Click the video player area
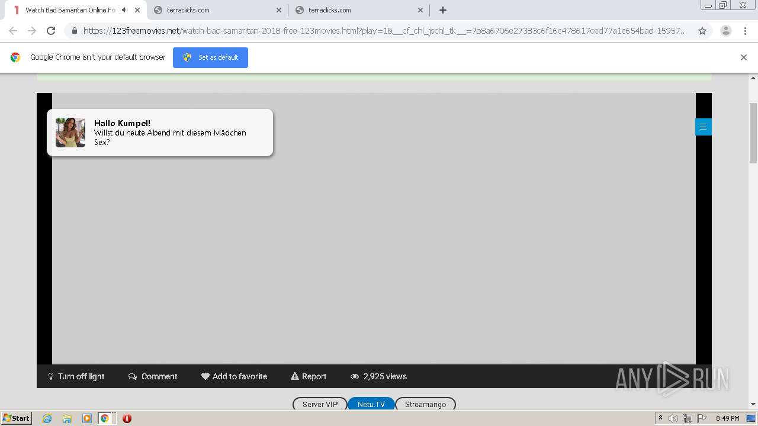The height and width of the screenshot is (426, 758). (374, 228)
